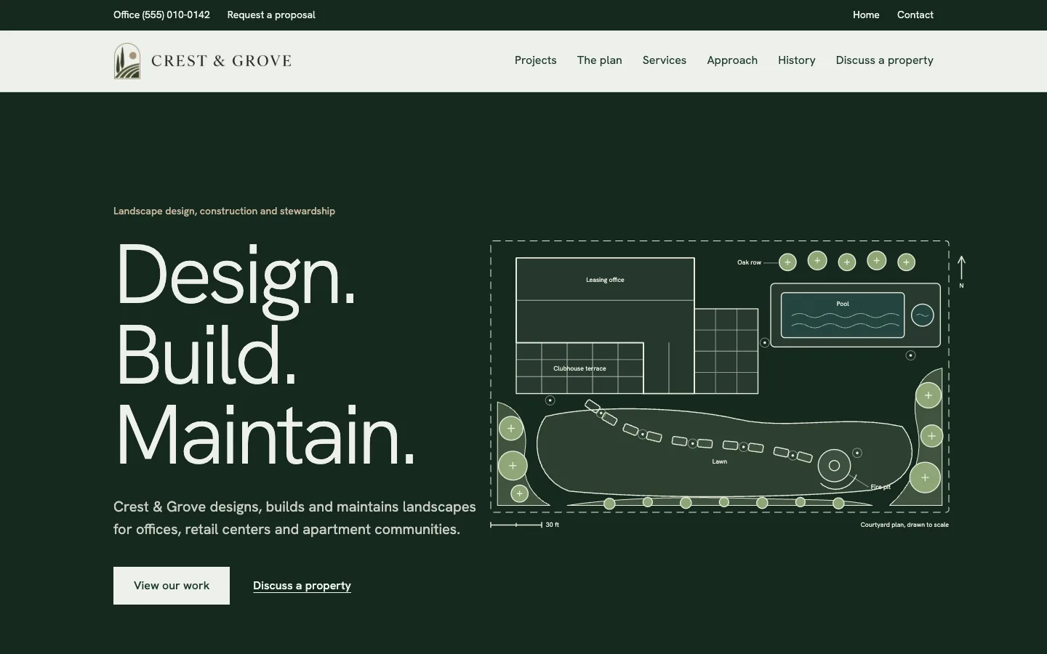The image size is (1047, 654).
Task: Open Projects in the main navigation
Action: tap(536, 60)
